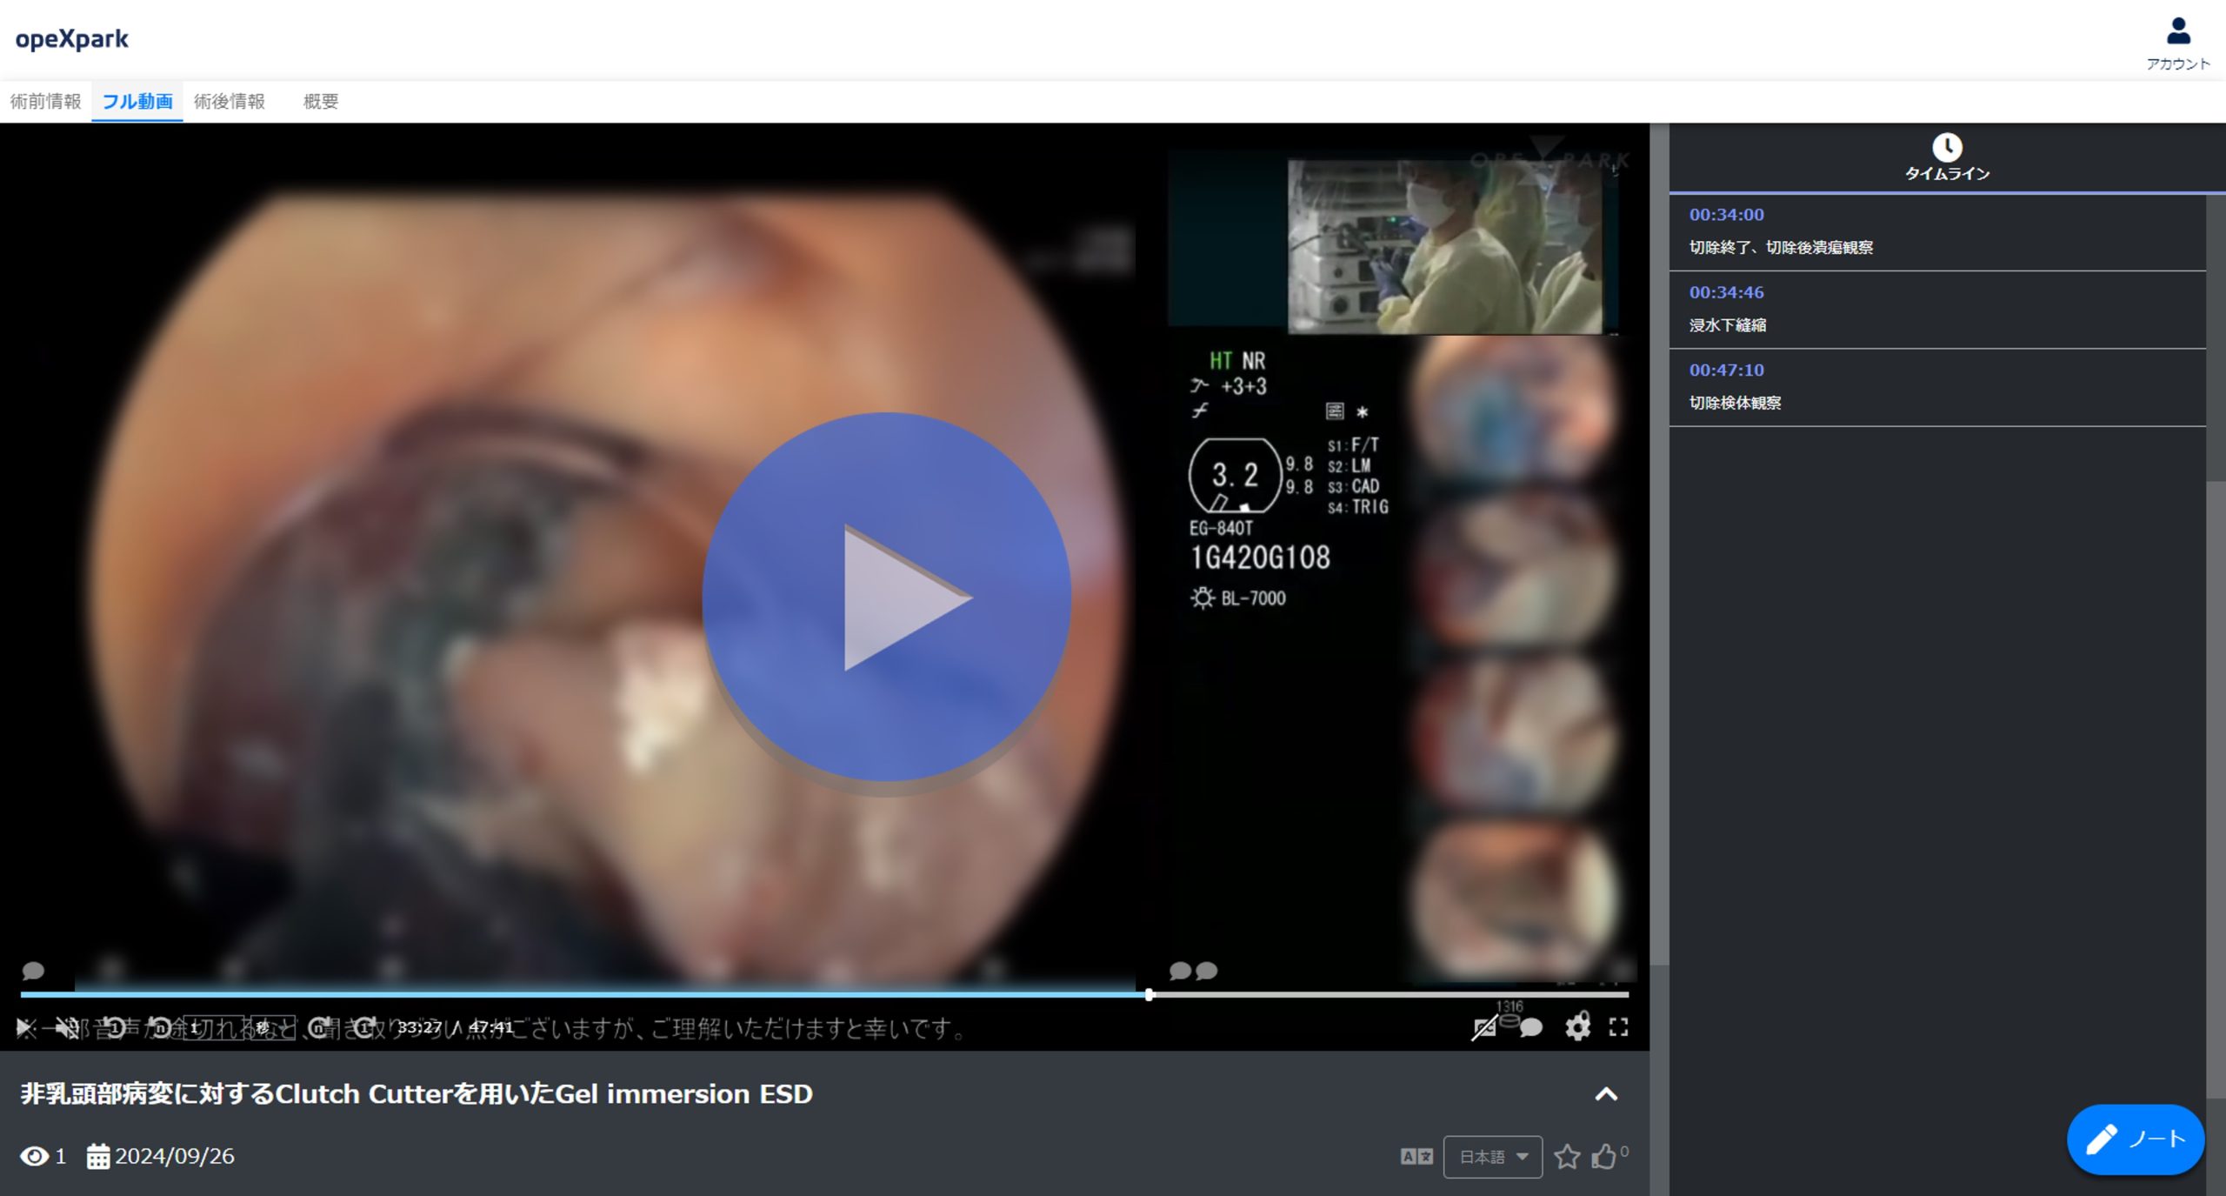Click the calendar icon next to 2024/09/26
The height and width of the screenshot is (1196, 2226).
click(98, 1156)
